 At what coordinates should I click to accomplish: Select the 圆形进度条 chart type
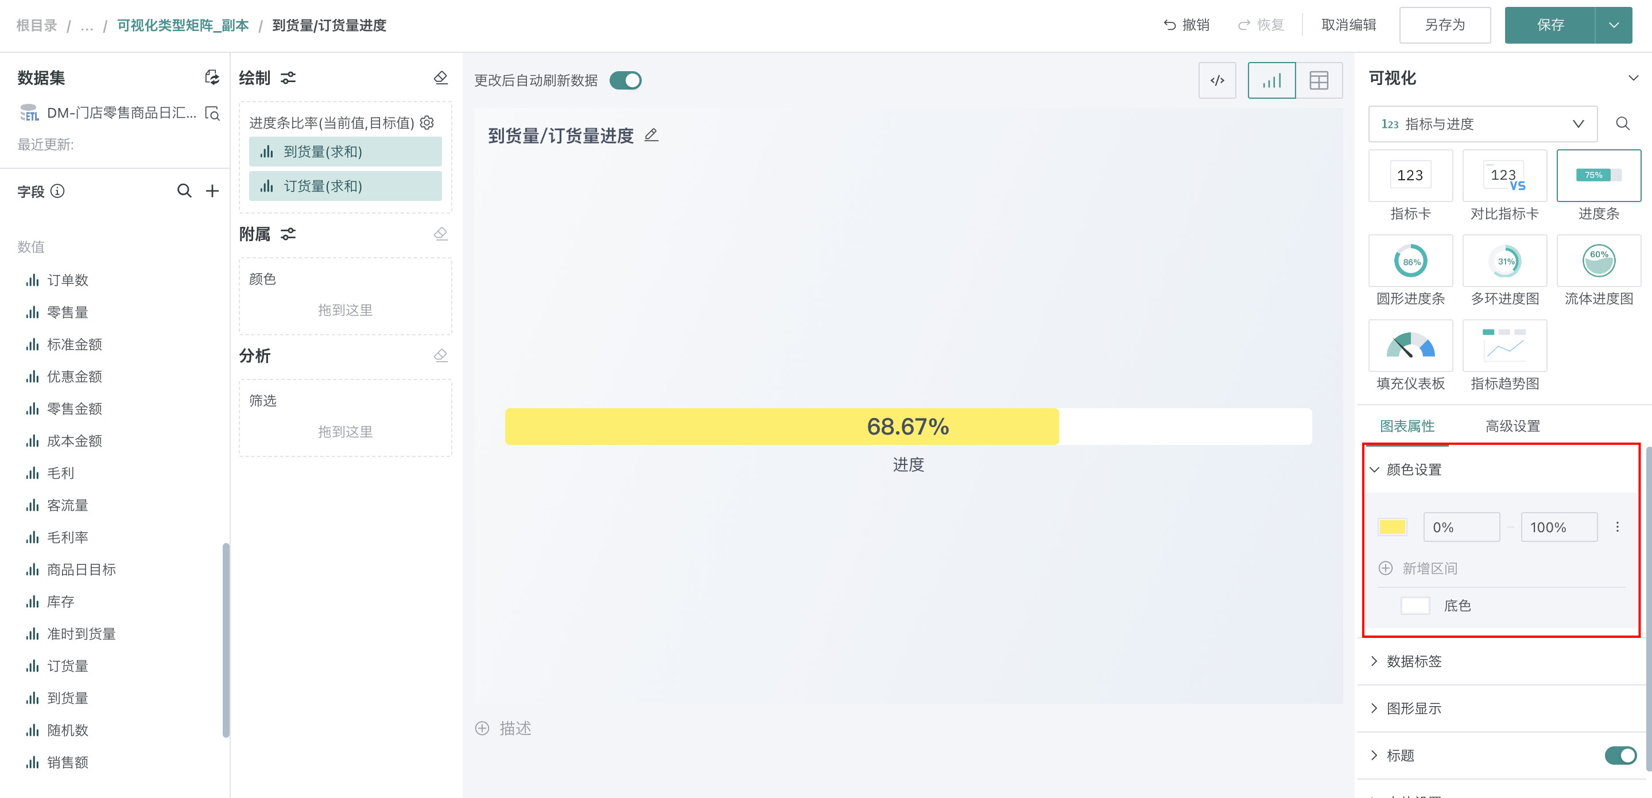pos(1410,261)
